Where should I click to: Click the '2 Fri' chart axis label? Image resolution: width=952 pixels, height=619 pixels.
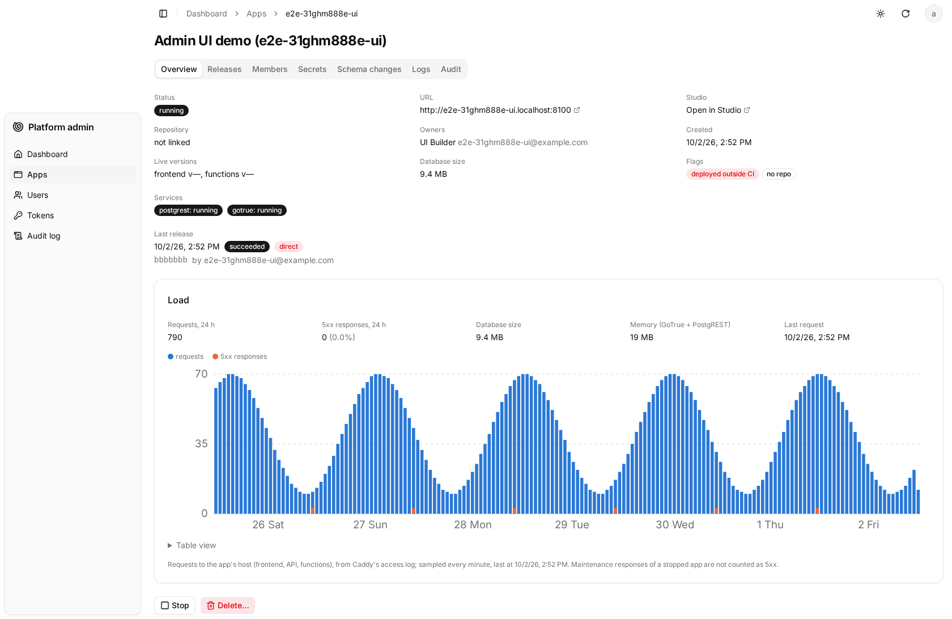[868, 525]
